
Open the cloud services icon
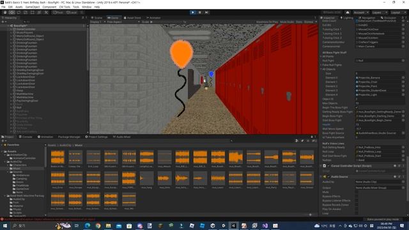[x=348, y=13]
